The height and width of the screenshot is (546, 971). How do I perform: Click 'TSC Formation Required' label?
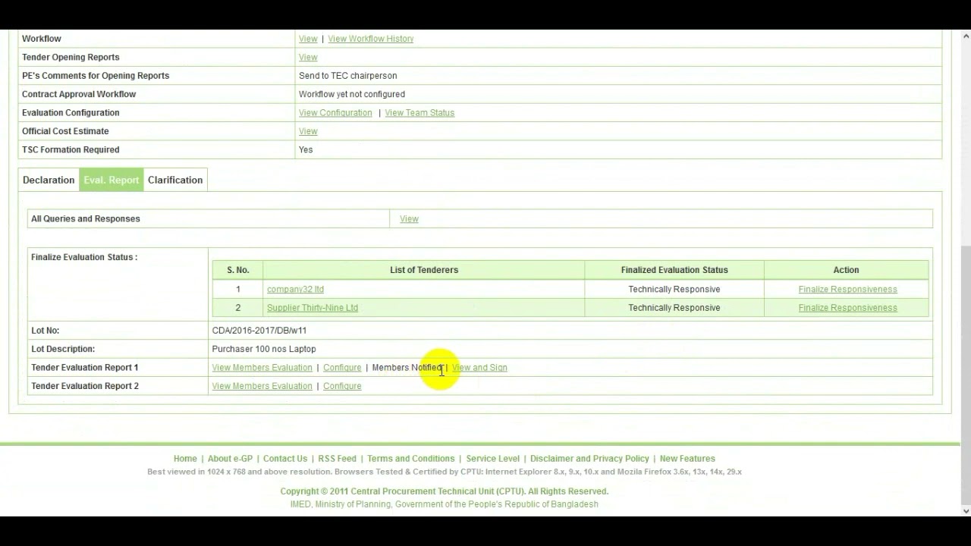[x=71, y=150]
